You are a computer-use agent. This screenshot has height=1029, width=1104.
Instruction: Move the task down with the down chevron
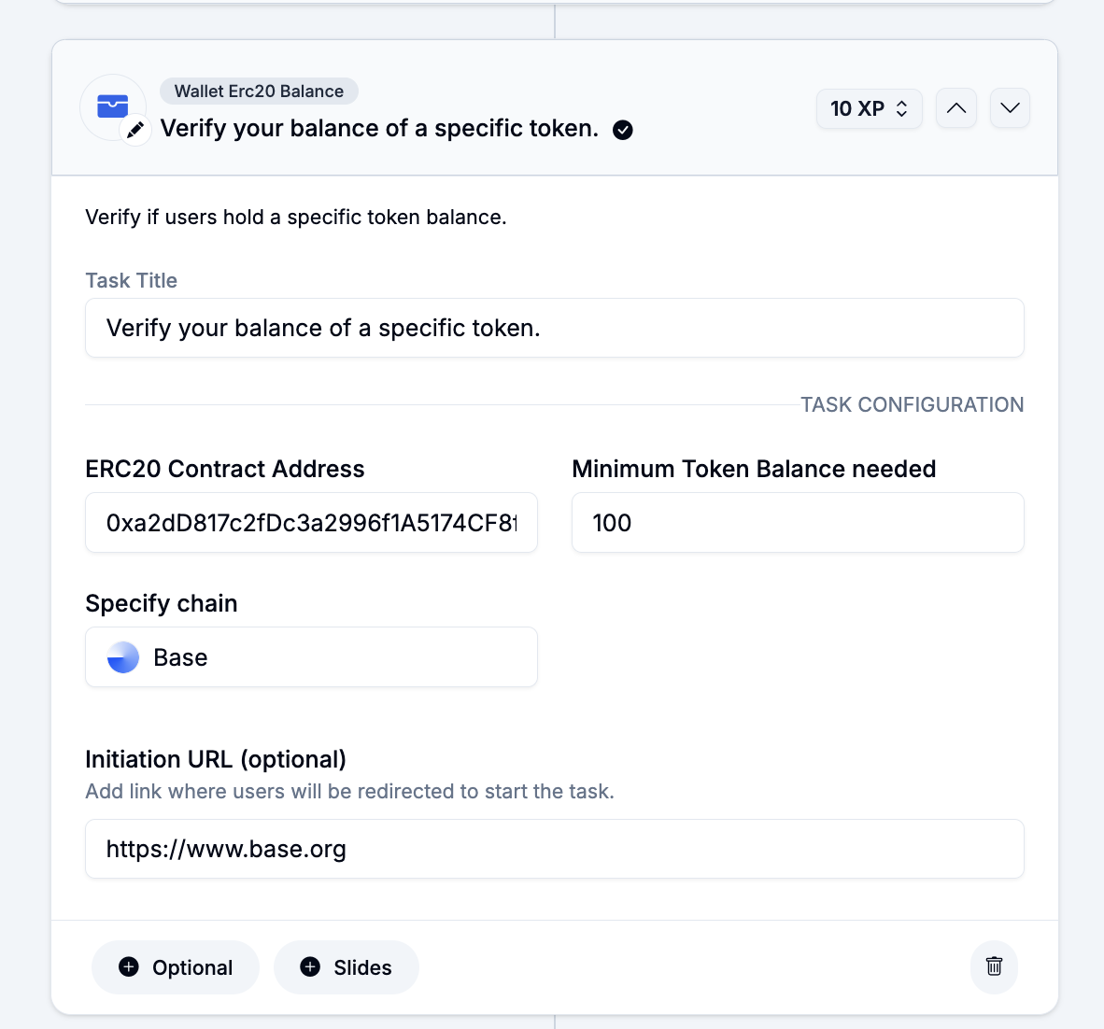click(1010, 108)
